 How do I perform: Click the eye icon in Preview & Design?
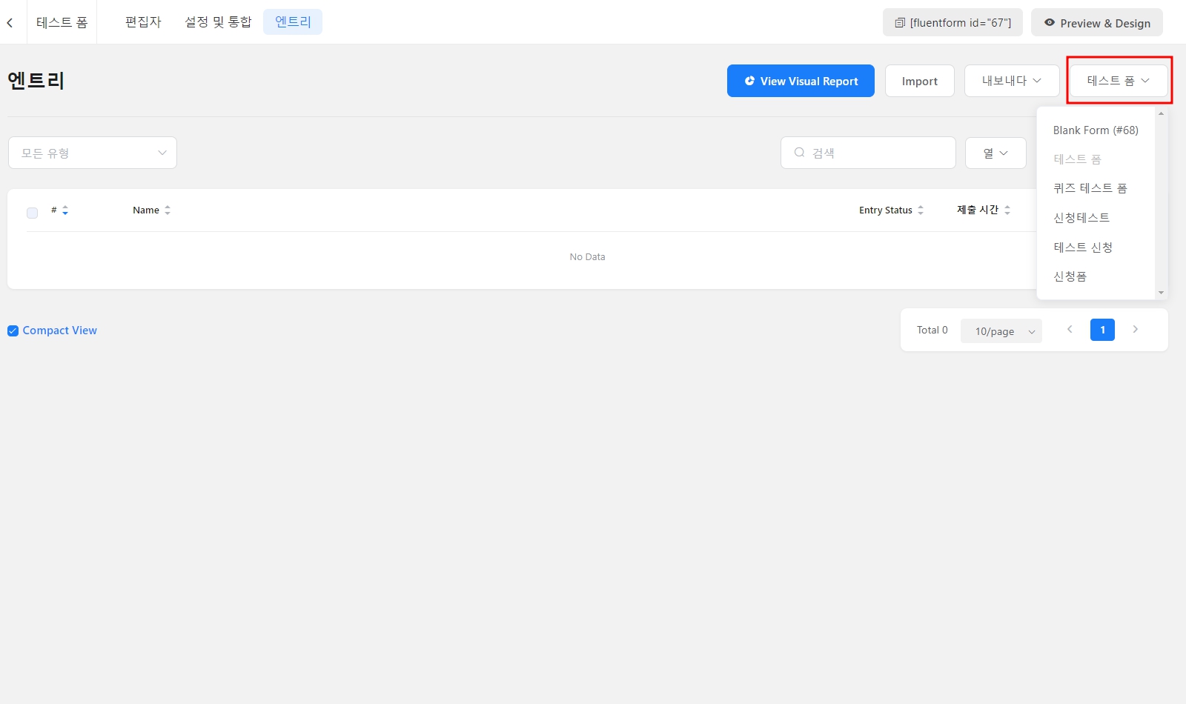(x=1050, y=23)
